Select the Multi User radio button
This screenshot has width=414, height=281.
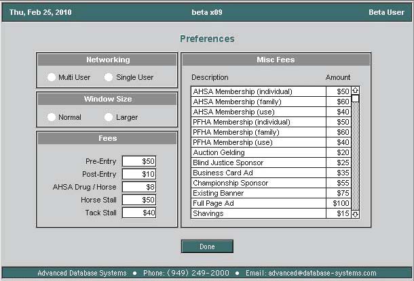(x=51, y=77)
